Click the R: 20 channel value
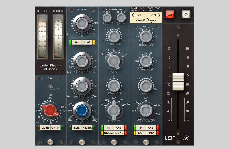The image size is (229, 149). [153, 15]
